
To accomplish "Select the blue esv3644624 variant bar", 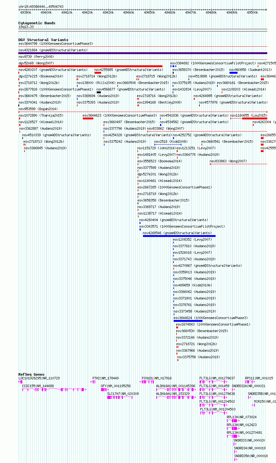I will (188, 321).
